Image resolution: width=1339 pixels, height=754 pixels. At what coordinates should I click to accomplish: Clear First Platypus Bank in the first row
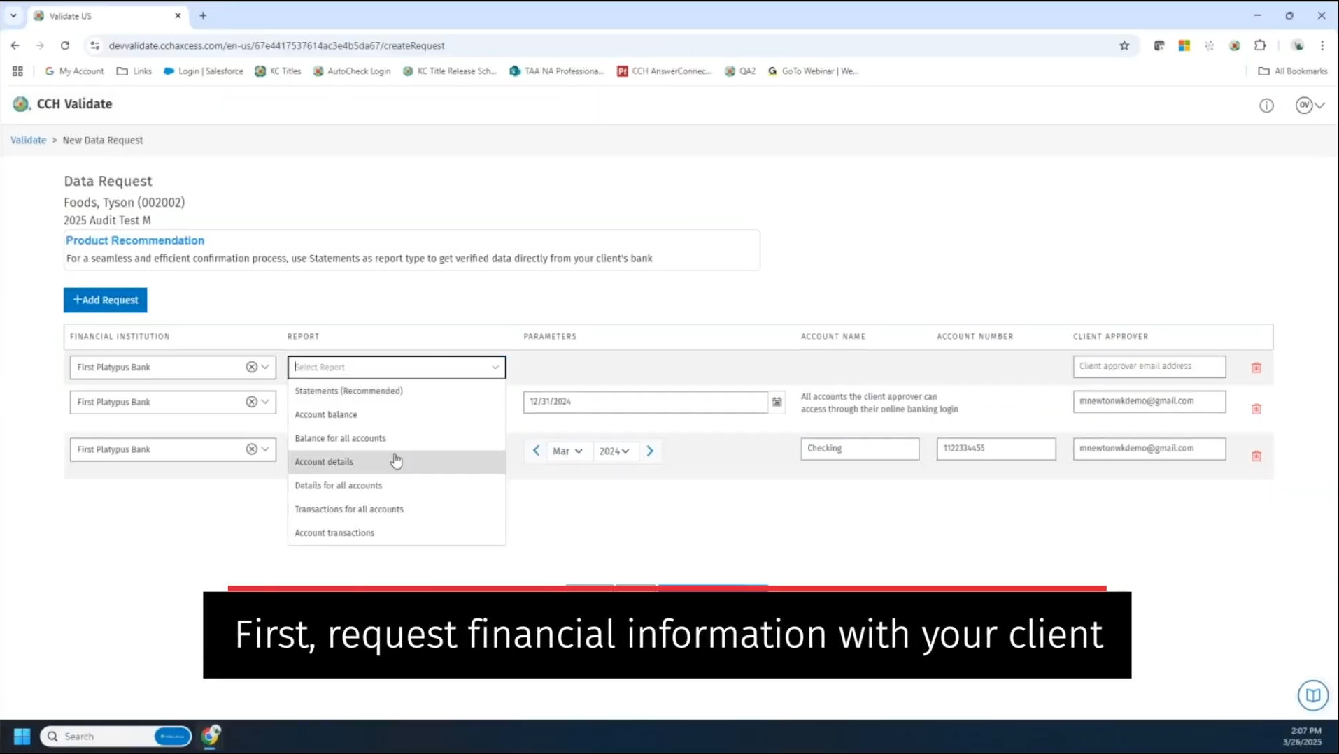251,368
